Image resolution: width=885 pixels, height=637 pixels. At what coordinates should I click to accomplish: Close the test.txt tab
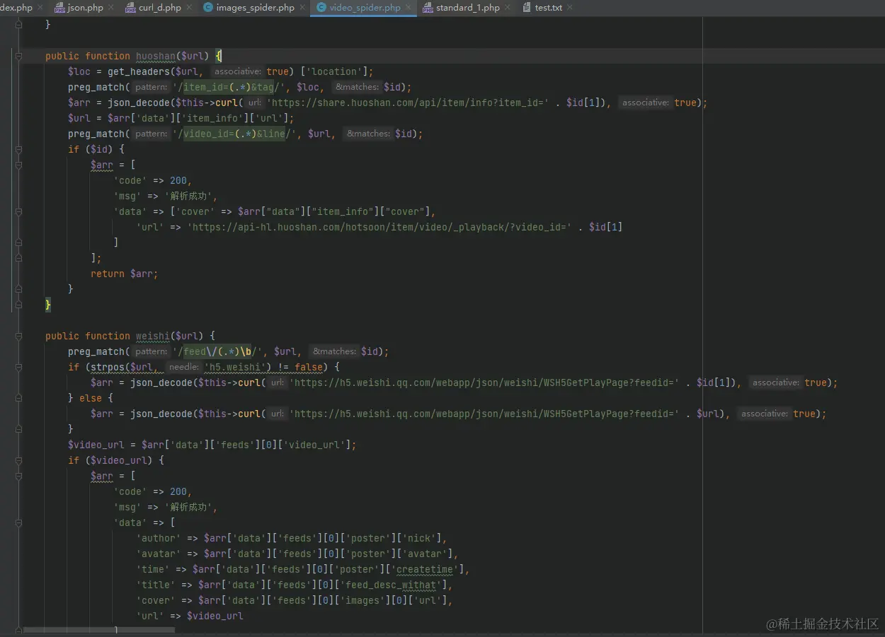570,8
